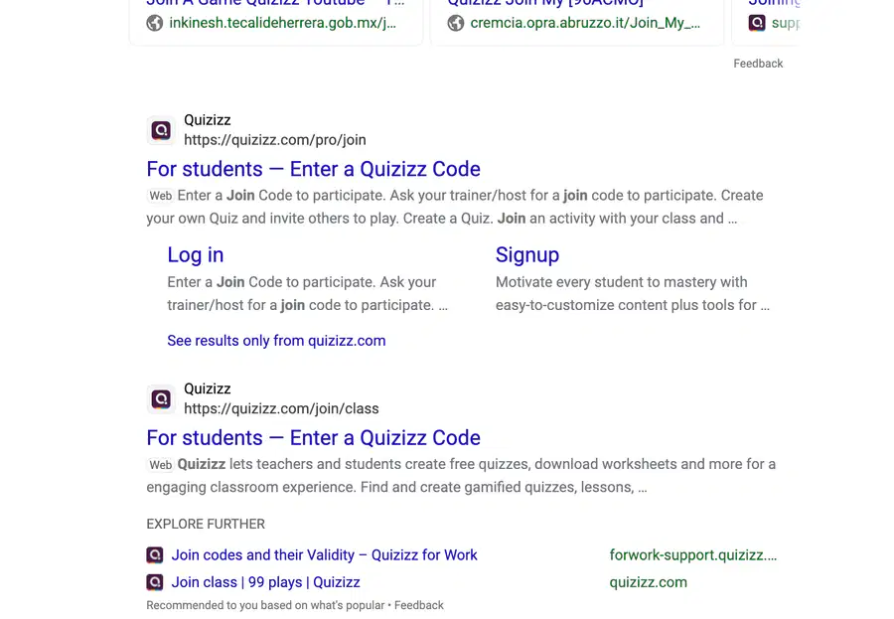Click the https://quizizz.com/join/class URL text
The height and width of the screenshot is (619, 894).
click(281, 409)
